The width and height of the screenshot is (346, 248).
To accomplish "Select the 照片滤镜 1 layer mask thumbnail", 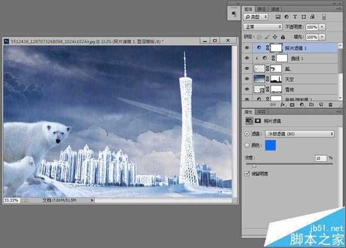I will tap(276, 47).
